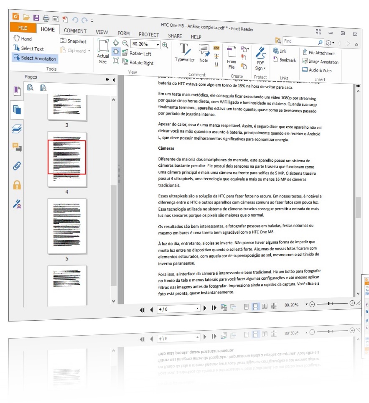Toggle the Select Annotation tool
369x403 pixels.
35,58
